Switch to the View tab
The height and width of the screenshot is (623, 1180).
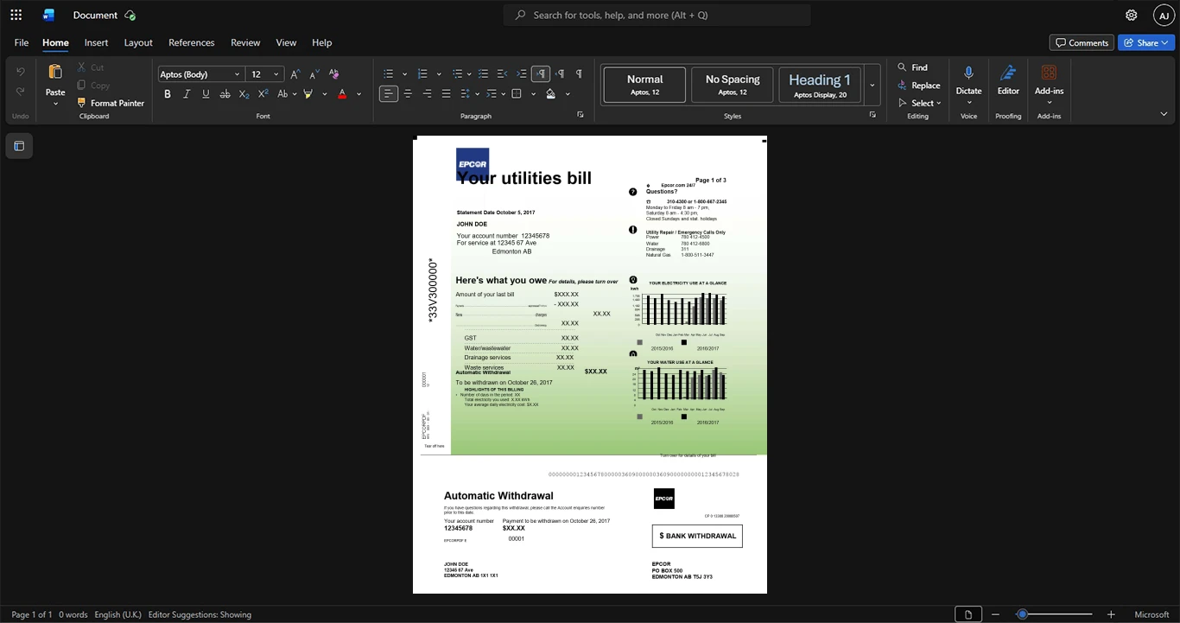point(286,42)
